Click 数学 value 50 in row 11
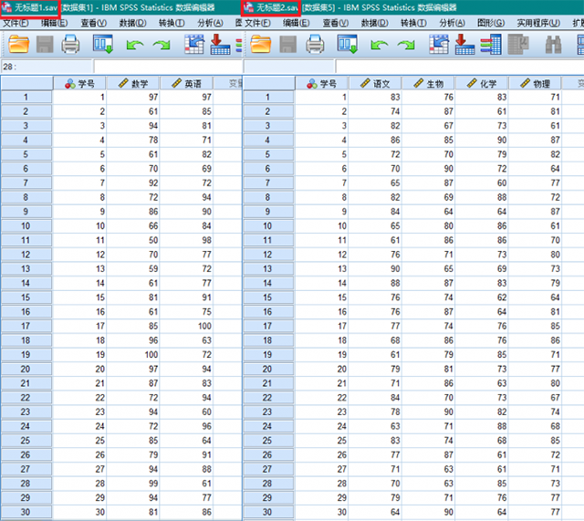The width and height of the screenshot is (584, 521). tap(133, 240)
